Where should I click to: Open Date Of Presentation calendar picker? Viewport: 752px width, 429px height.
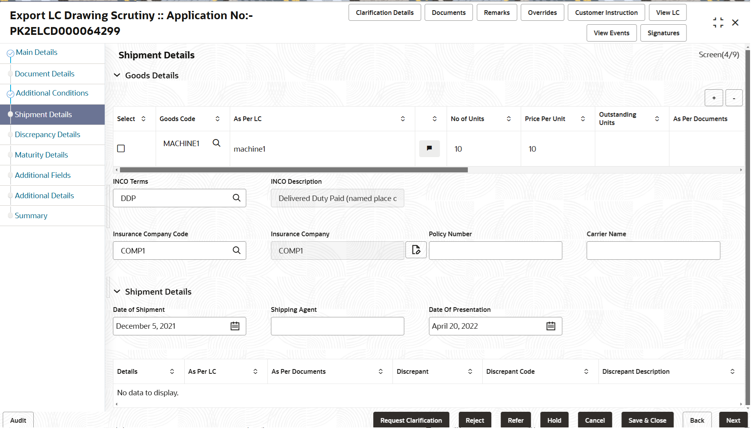pyautogui.click(x=551, y=326)
